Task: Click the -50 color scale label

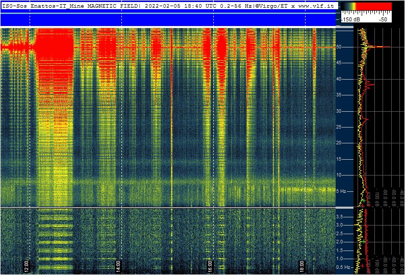Action: pyautogui.click(x=383, y=19)
